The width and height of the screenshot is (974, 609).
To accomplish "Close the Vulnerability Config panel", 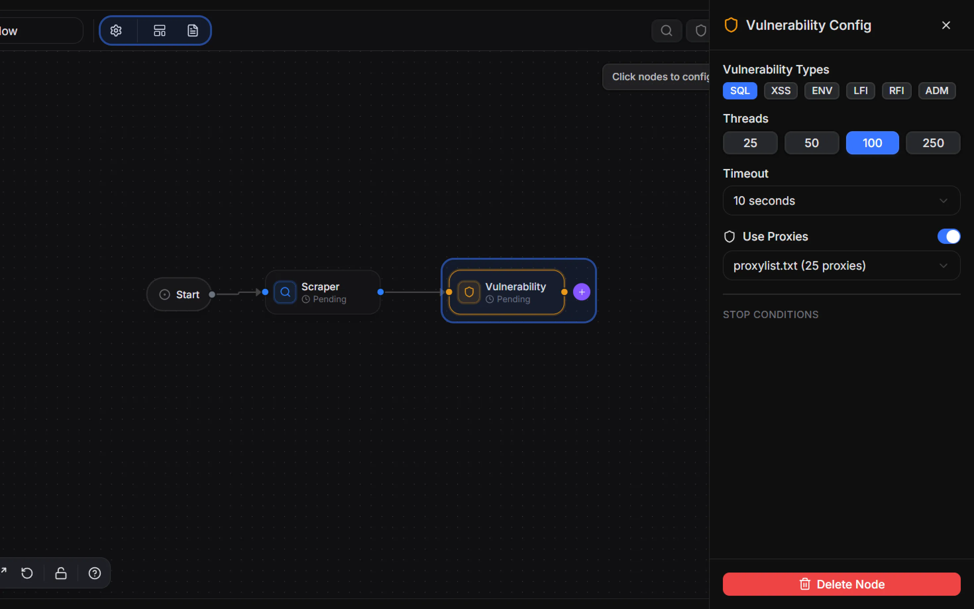I will (x=946, y=26).
